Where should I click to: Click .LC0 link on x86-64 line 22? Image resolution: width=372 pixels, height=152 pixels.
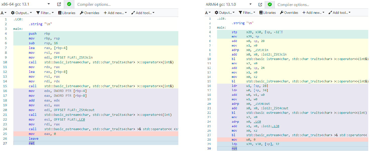coord(81,119)
